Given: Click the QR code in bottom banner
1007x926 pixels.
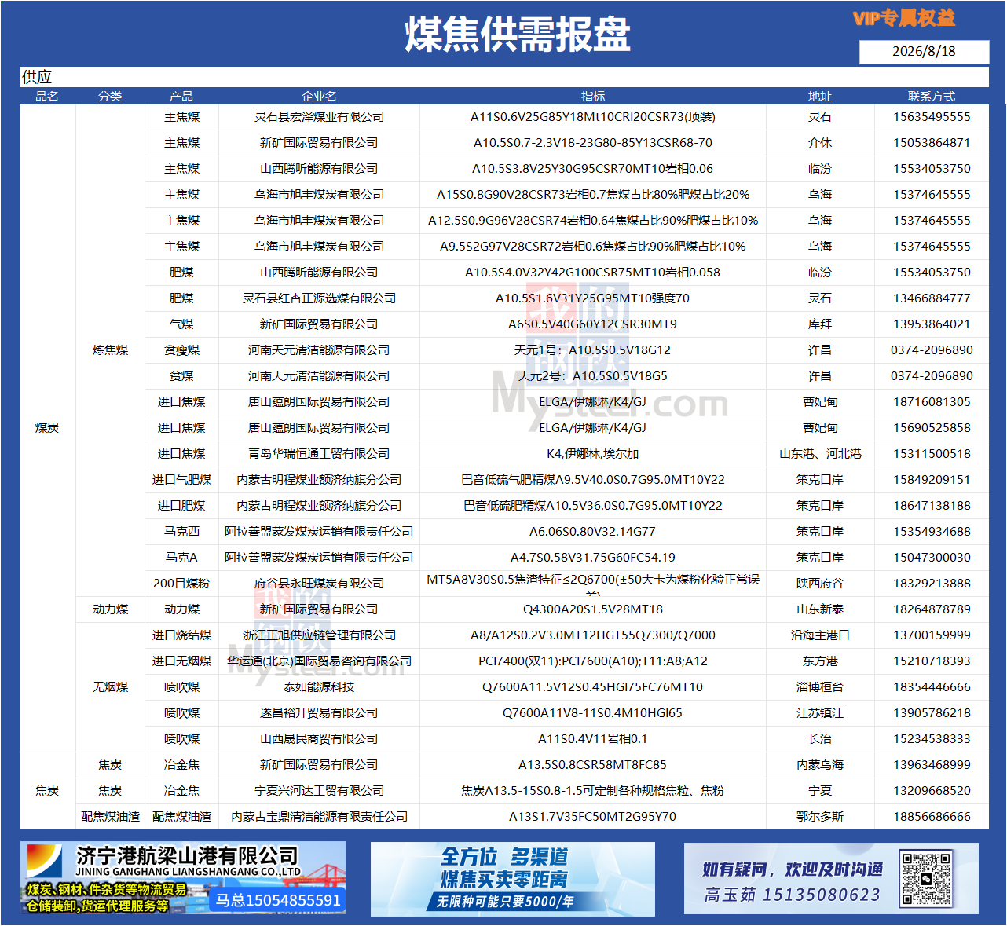Looking at the screenshot, I should click(927, 878).
